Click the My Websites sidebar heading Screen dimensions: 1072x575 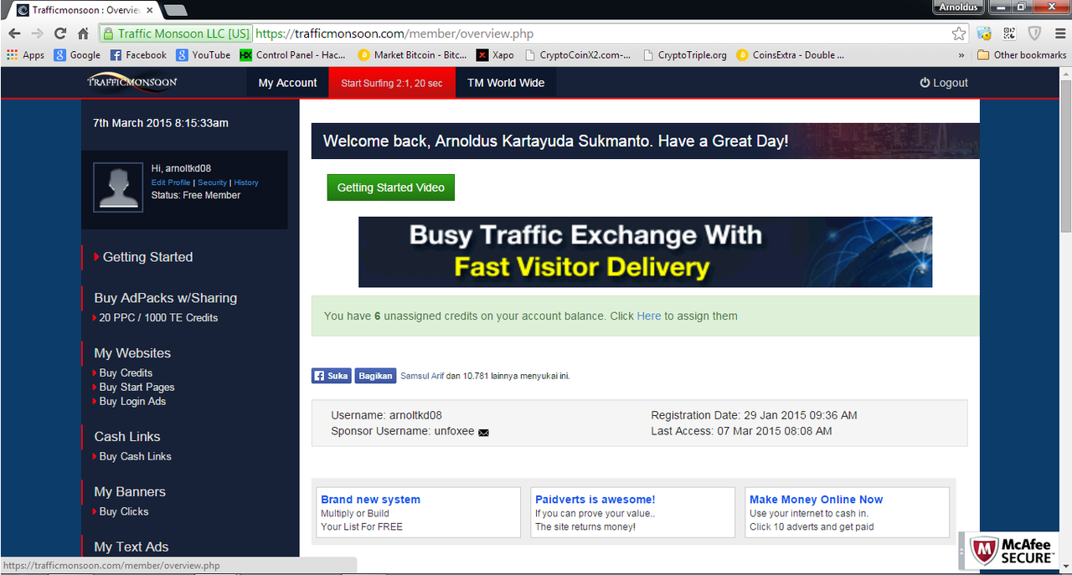coord(132,353)
